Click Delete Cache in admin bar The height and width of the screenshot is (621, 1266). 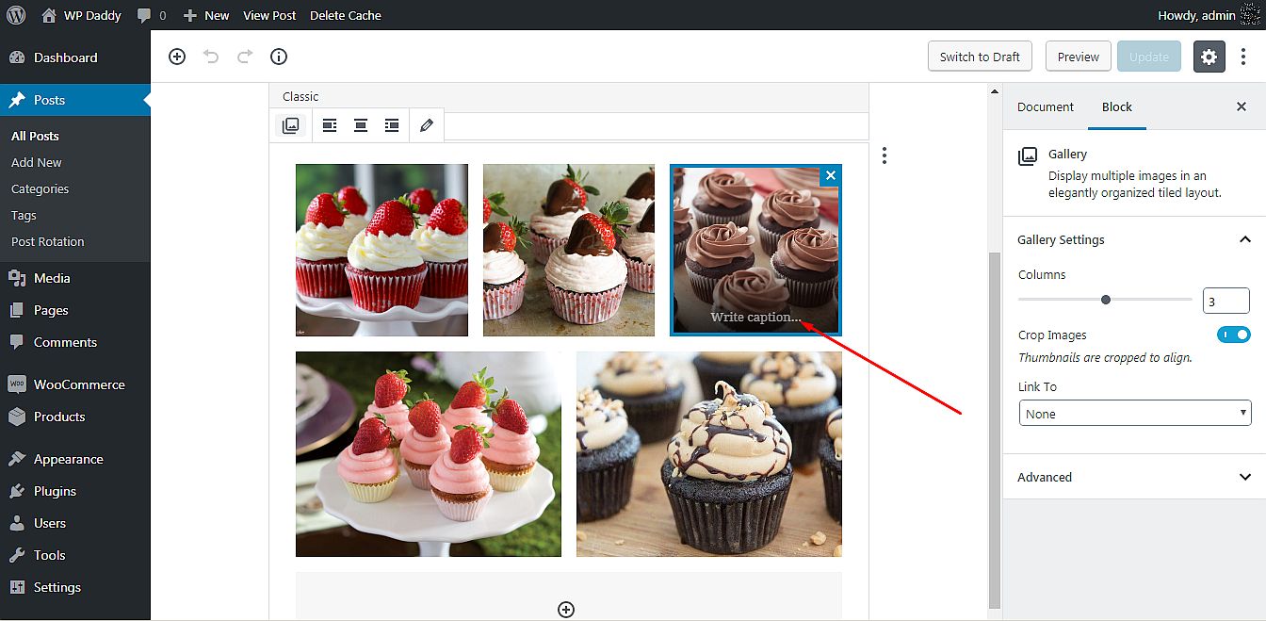click(x=345, y=15)
